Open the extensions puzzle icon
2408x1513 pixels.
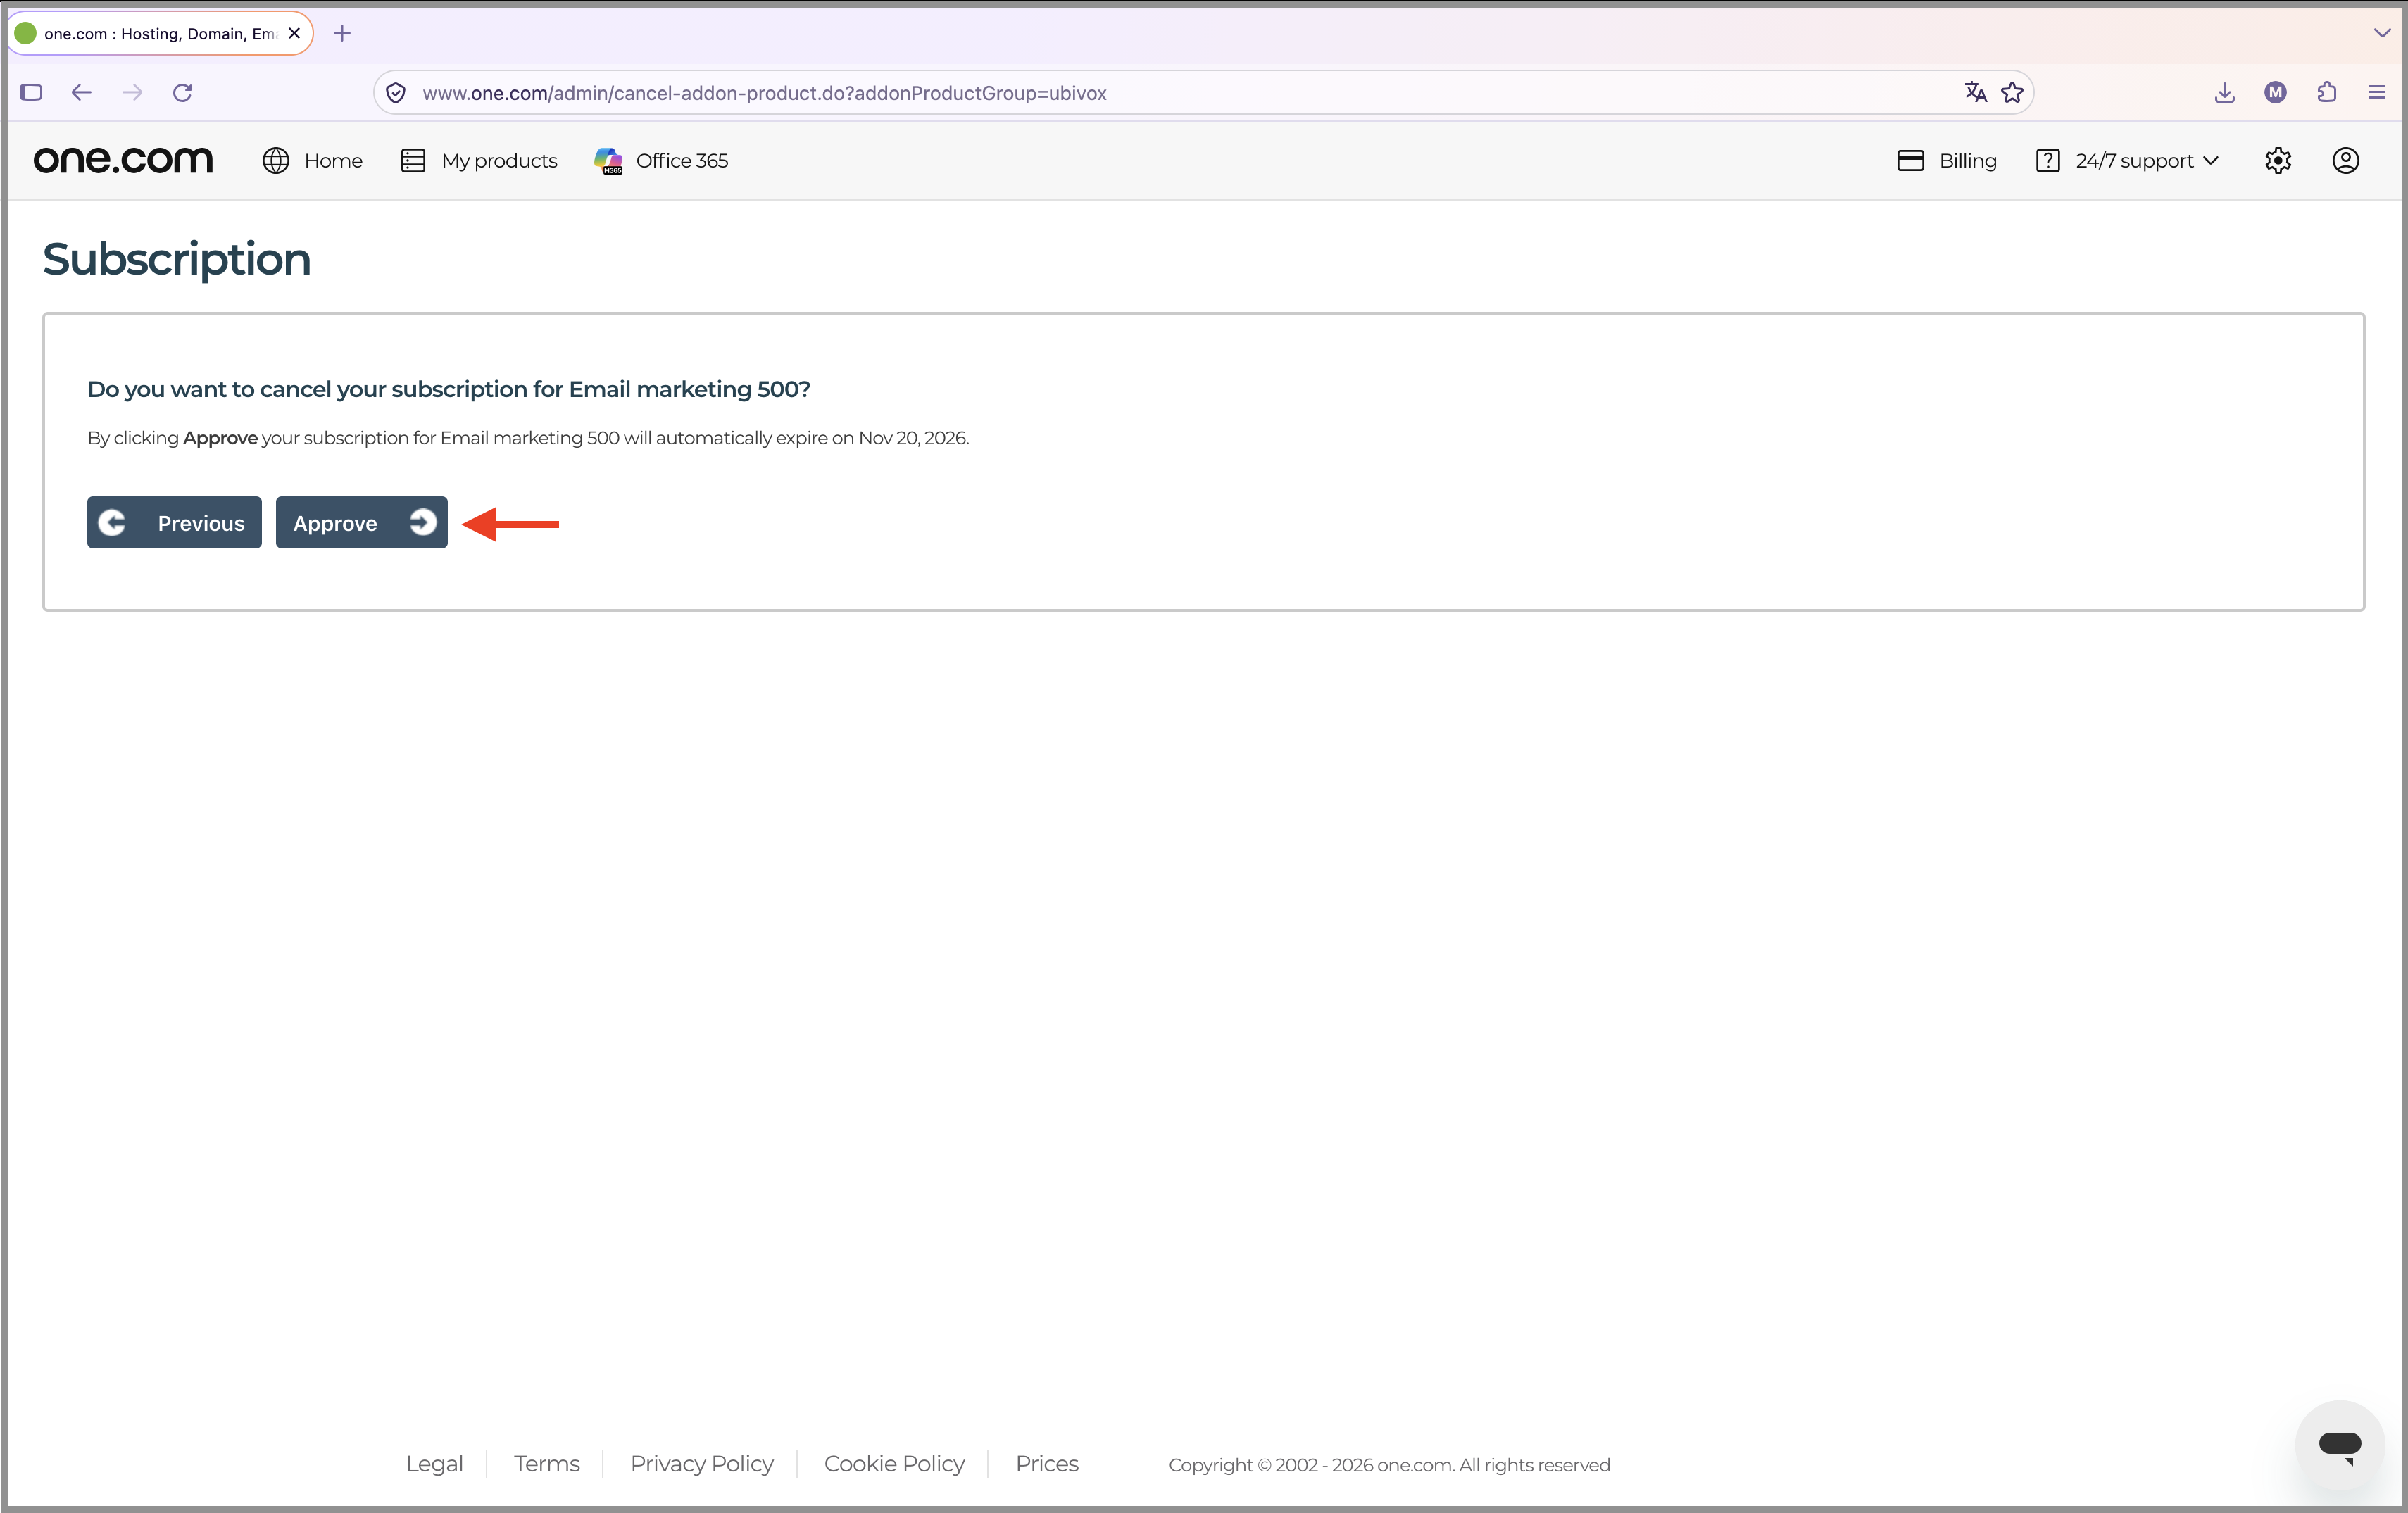tap(2327, 92)
